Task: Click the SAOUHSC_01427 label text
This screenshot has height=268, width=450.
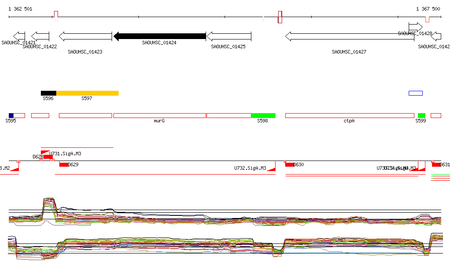Action: pyautogui.click(x=349, y=52)
